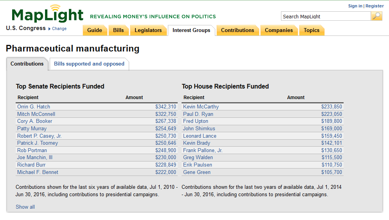Image resolution: width=389 pixels, height=220 pixels.
Task: Open the Guide tab
Action: click(x=95, y=30)
